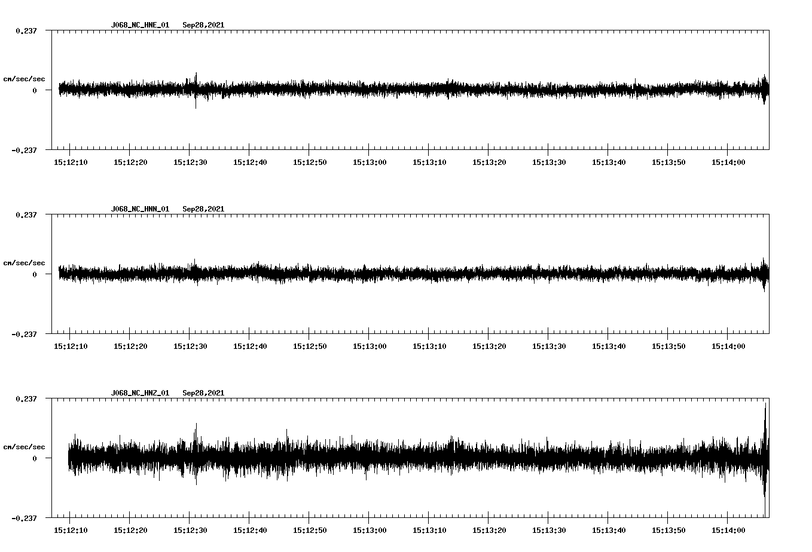Pick the 15:12:40 time label under the HNZ plot
The width and height of the screenshot is (812, 552).
coord(250,530)
